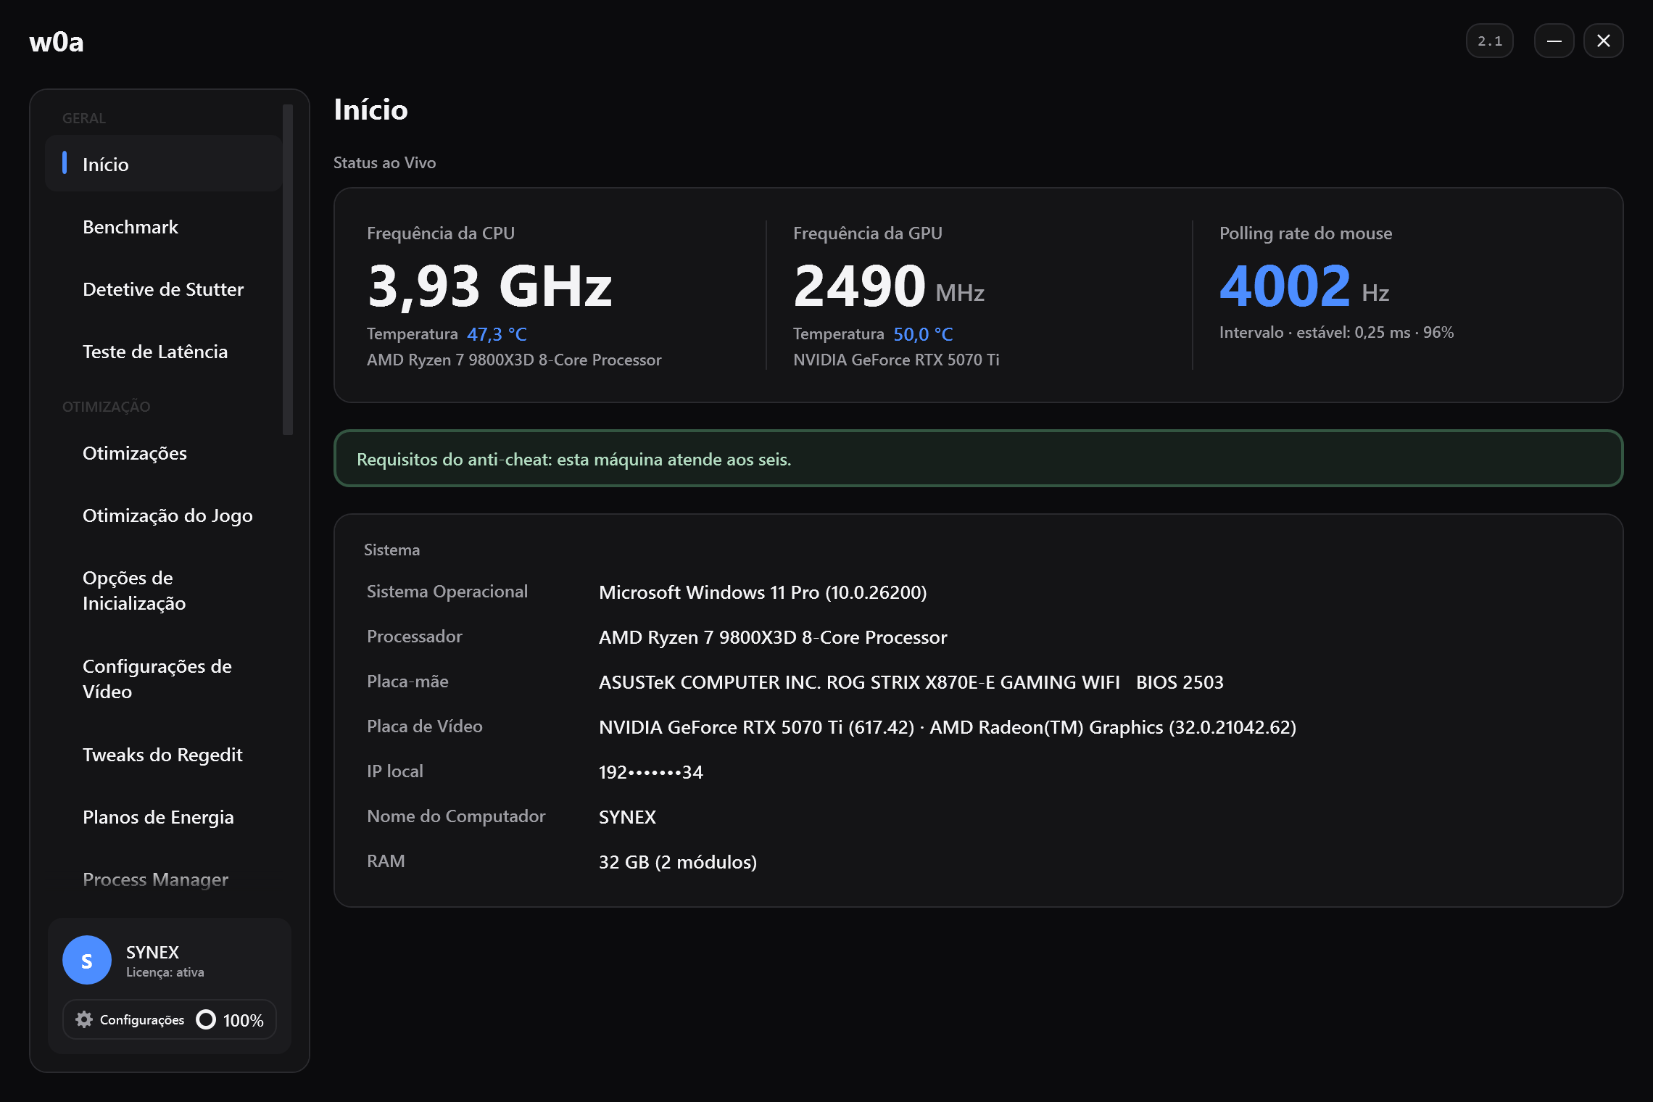Screen dimensions: 1653x1102
Task: Click NVIDIA GeForce RTX 5070 Ti under GPU
Action: coord(896,360)
